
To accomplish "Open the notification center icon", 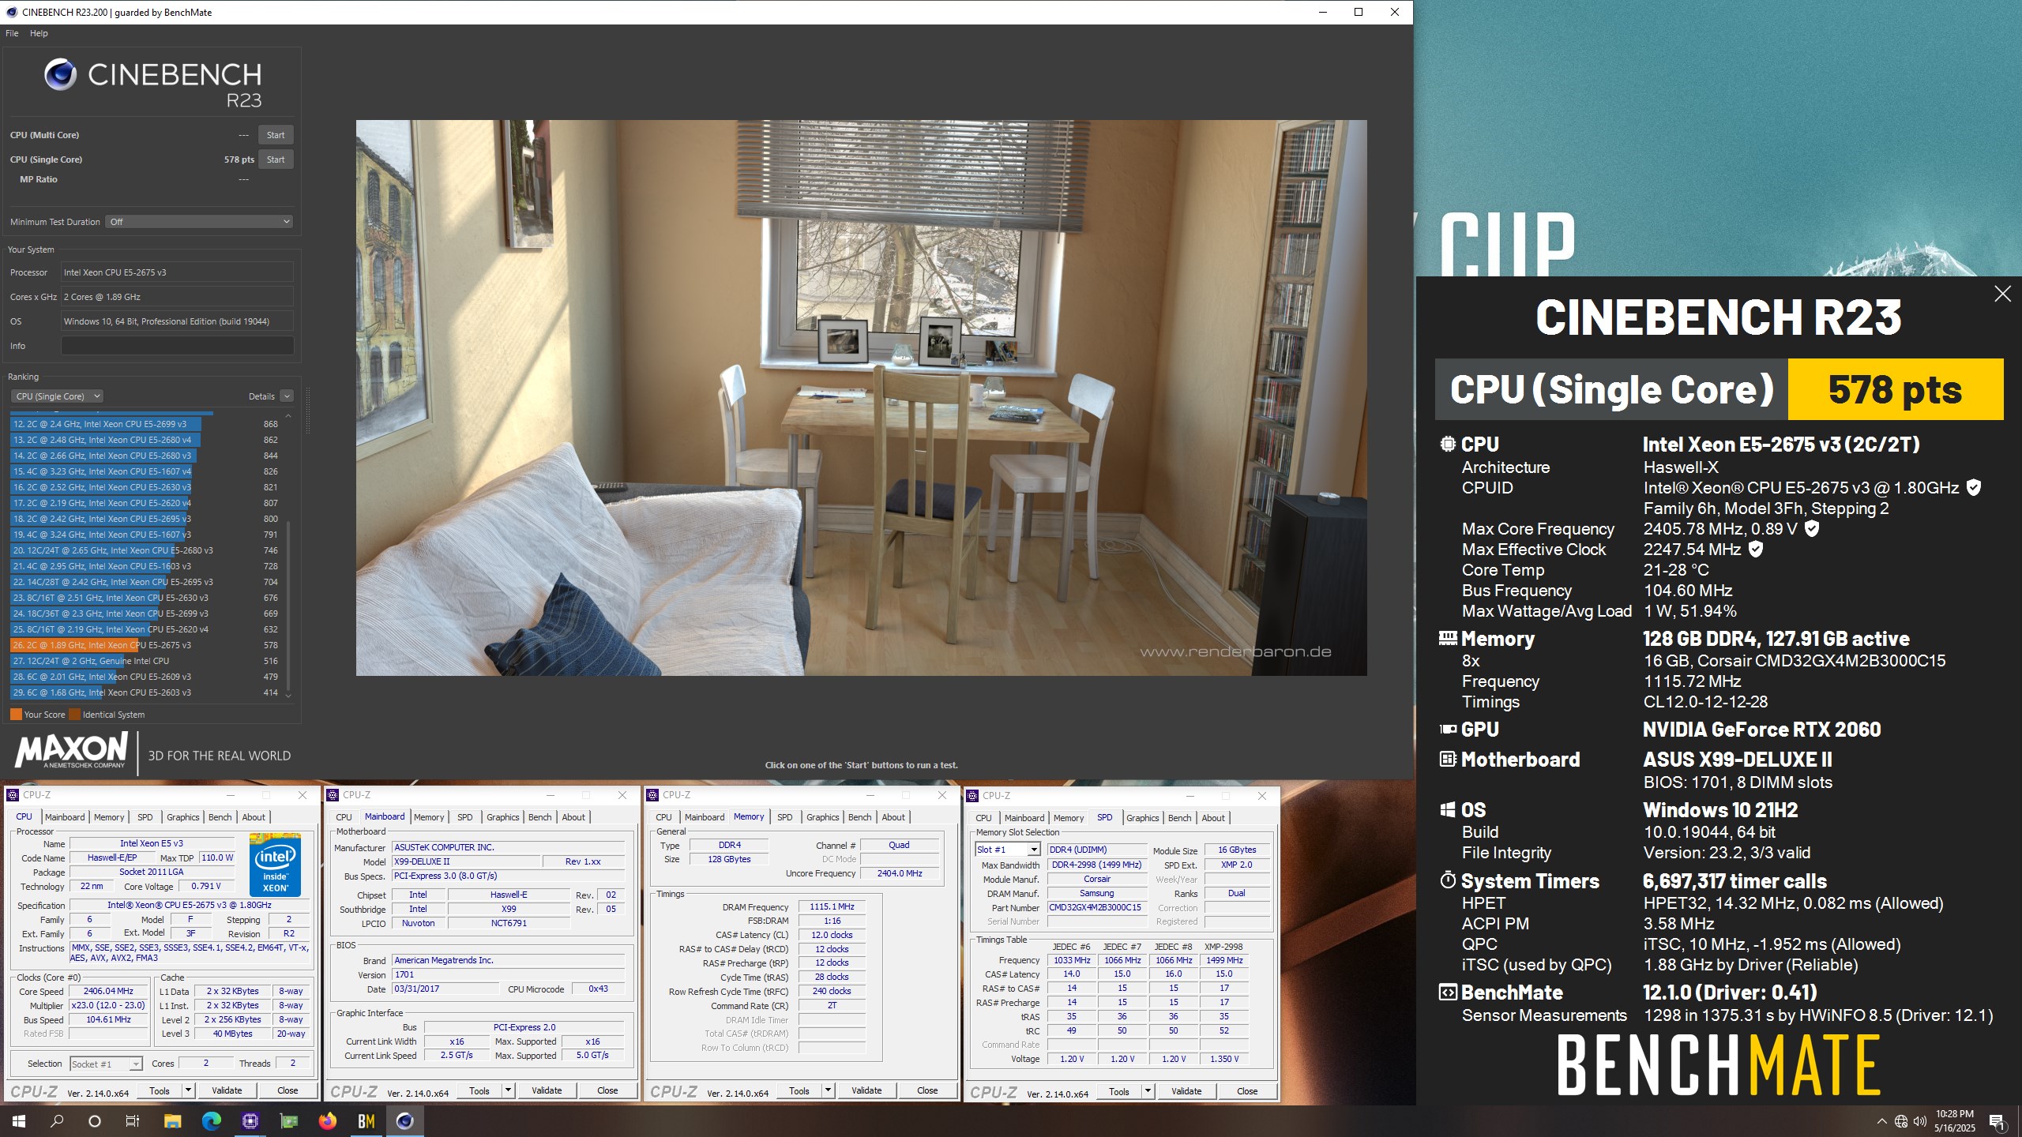I will coord(1997,1121).
